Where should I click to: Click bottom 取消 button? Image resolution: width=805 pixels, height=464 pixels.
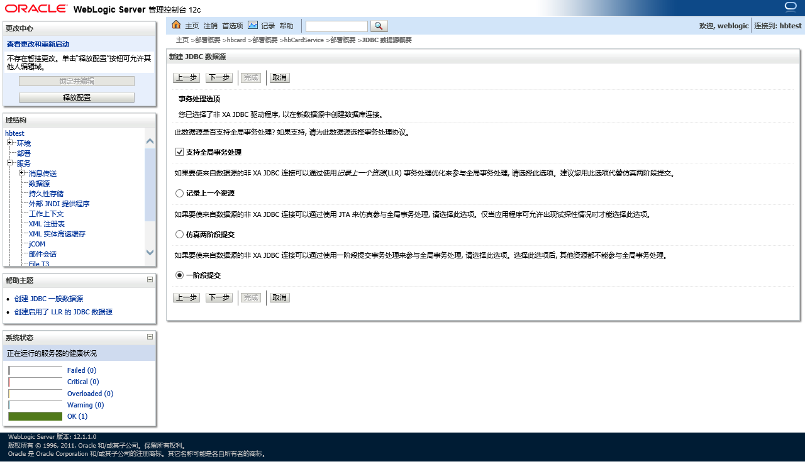pyautogui.click(x=280, y=298)
